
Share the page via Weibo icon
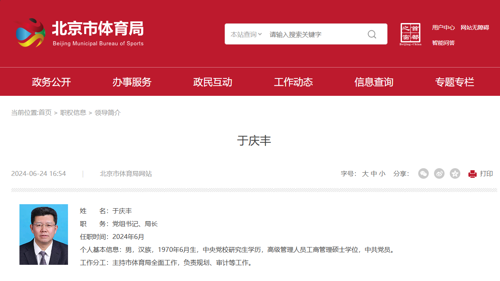[x=439, y=174]
